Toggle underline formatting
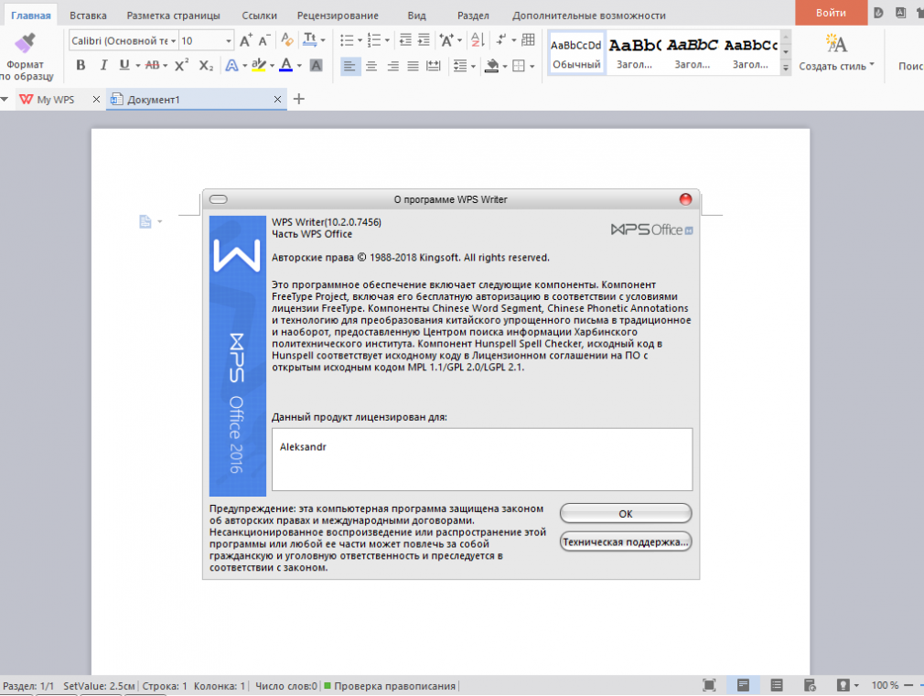924x696 pixels. pyautogui.click(x=124, y=65)
